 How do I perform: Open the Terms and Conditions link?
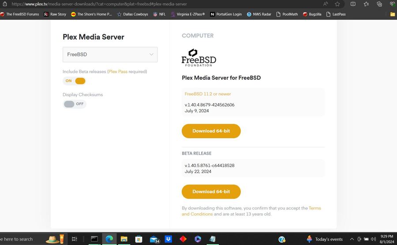pos(251,211)
